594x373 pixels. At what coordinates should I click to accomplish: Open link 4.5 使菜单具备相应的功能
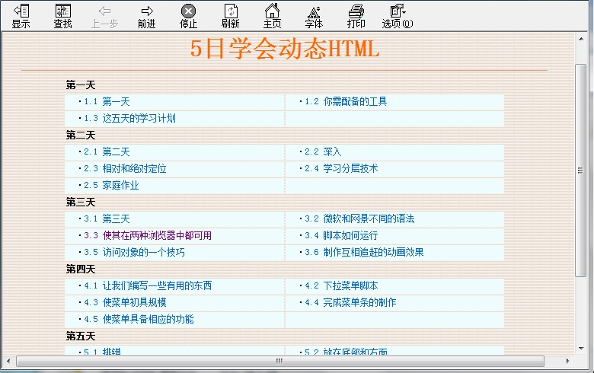tap(139, 319)
